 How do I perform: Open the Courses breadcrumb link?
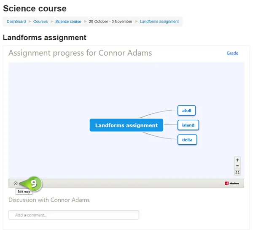click(x=40, y=22)
